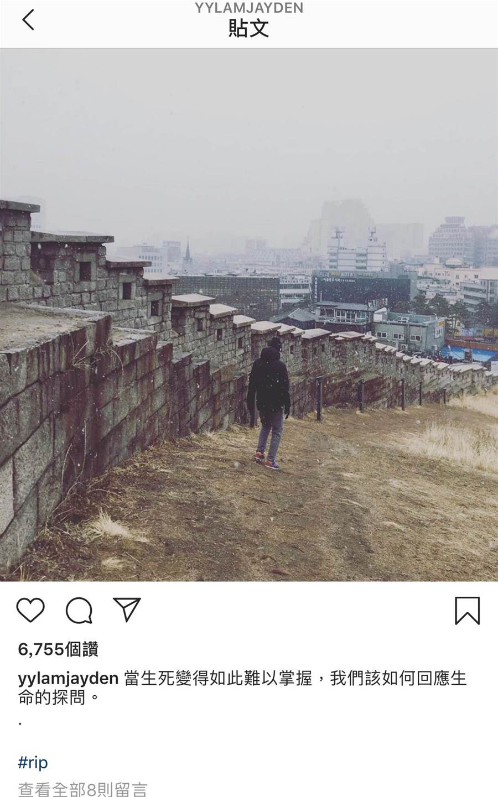Tap the YYLAMJAYDEN header username
Screen dimensions: 498x797
(249, 8)
